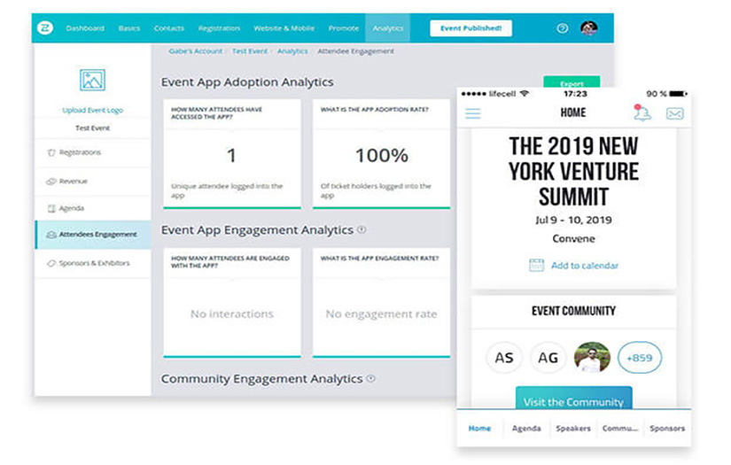Select Agenda in the sidebar
731x465 pixels.
93,208
